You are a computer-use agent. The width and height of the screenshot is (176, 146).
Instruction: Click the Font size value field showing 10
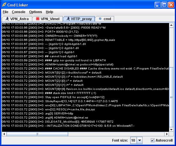(133, 140)
